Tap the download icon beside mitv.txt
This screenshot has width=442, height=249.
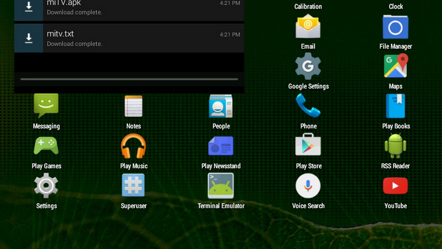pos(29,38)
